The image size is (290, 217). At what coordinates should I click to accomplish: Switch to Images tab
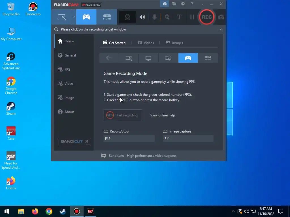click(x=174, y=43)
